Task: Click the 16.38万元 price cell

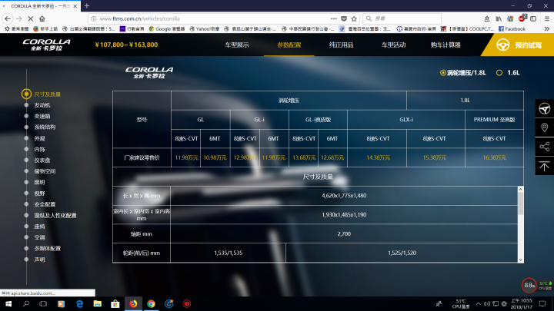Action: 494,157
